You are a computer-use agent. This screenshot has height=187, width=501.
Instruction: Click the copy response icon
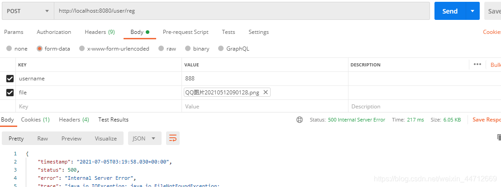point(499,137)
